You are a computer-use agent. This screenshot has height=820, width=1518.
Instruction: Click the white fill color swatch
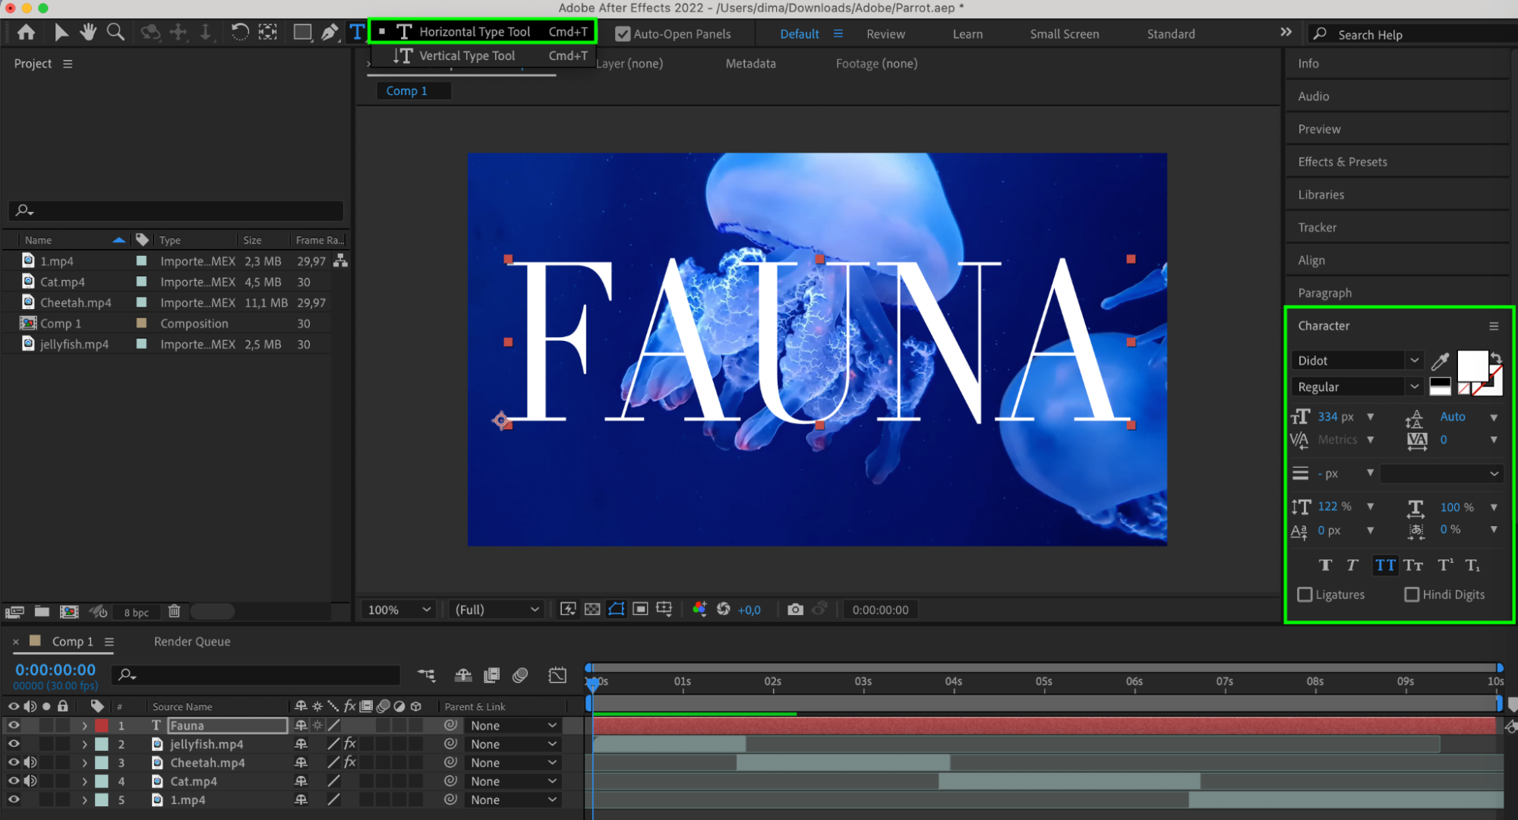(1471, 364)
